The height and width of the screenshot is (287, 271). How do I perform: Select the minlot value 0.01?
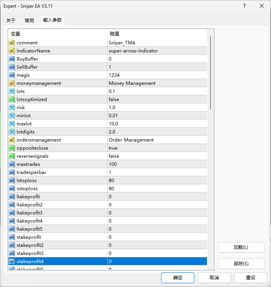[157, 116]
